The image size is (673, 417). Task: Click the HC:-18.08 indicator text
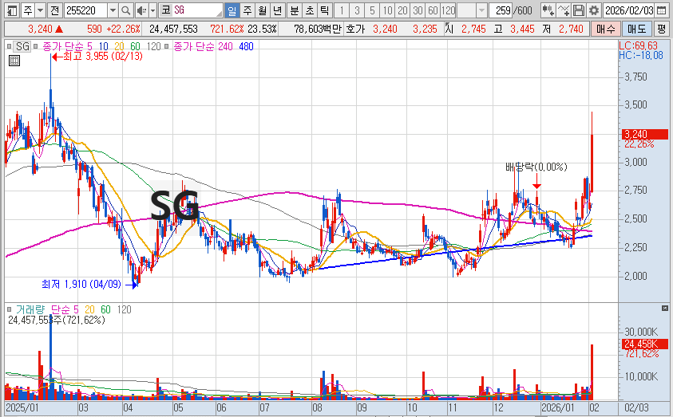pyautogui.click(x=641, y=55)
